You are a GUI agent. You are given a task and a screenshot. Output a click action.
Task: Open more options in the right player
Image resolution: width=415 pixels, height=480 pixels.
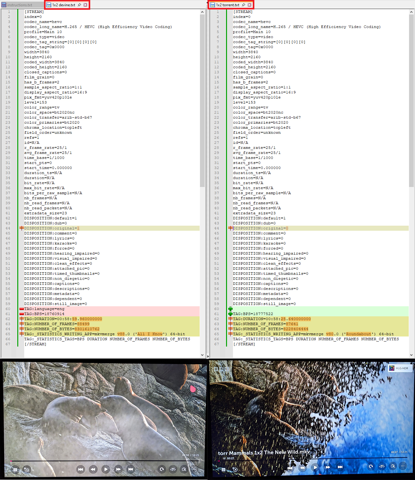tap(403, 466)
